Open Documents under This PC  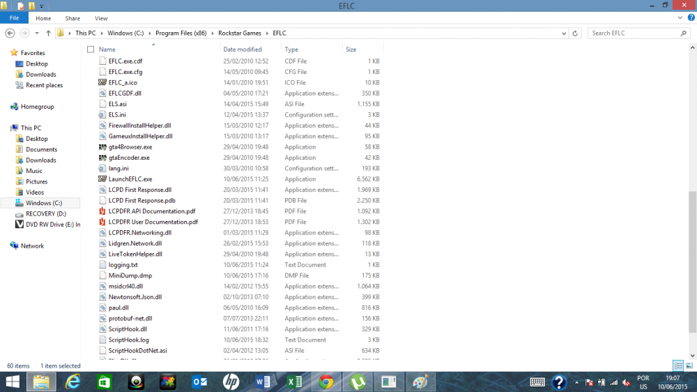click(41, 149)
